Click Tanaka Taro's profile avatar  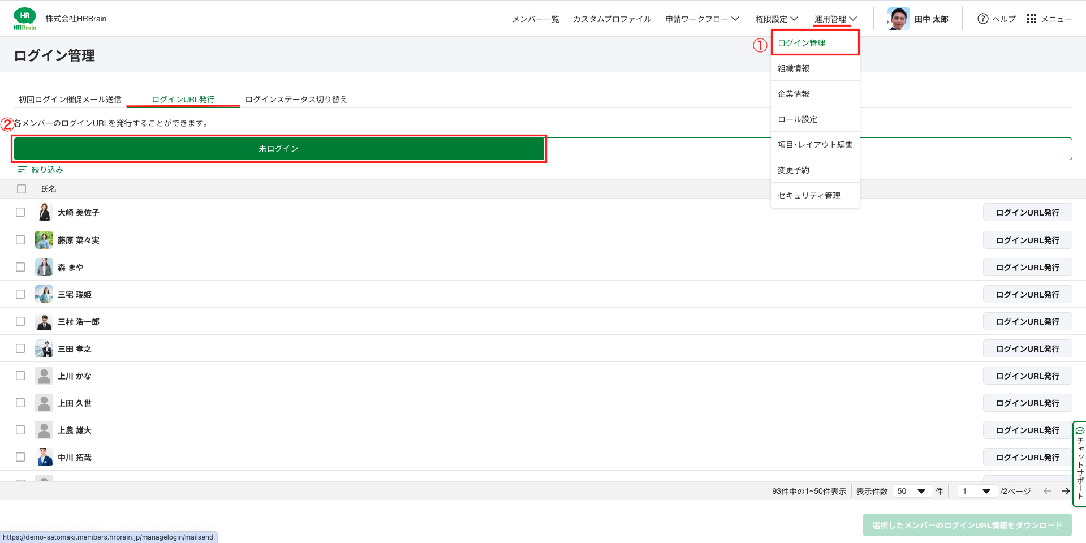[898, 19]
